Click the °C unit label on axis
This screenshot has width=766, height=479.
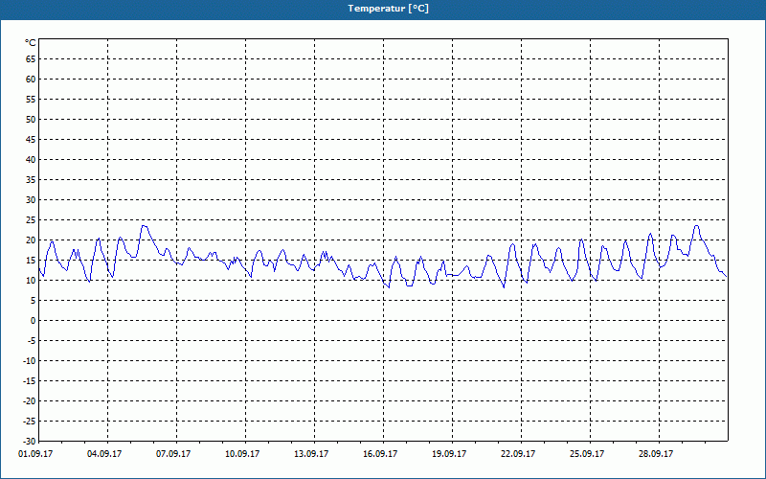tap(31, 43)
